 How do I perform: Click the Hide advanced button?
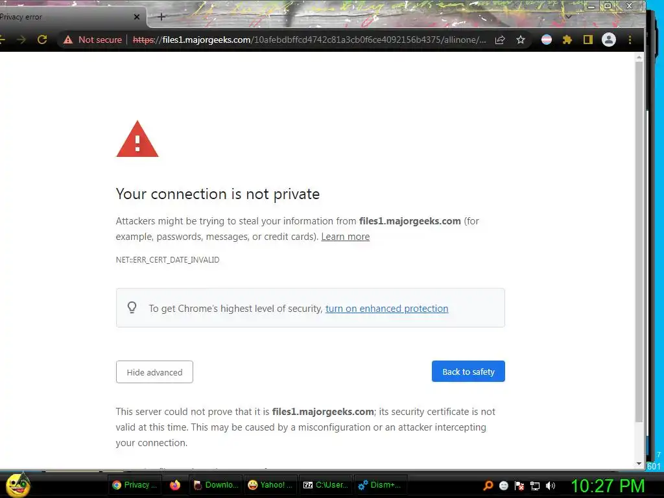pos(154,372)
